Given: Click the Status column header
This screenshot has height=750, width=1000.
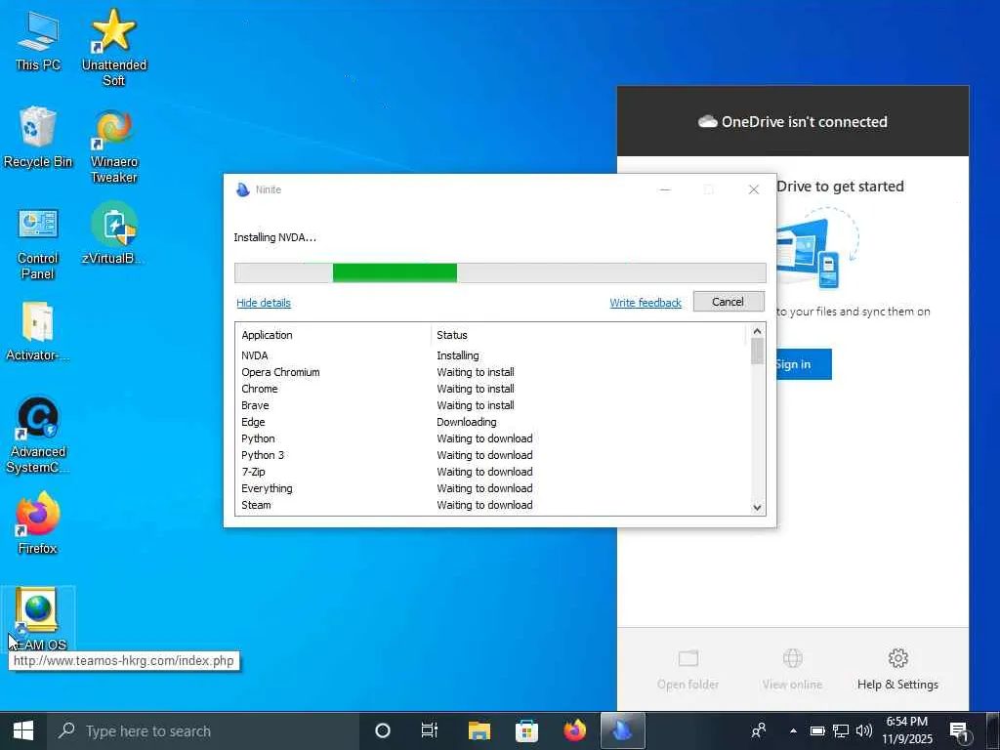Looking at the screenshot, I should click(x=588, y=335).
